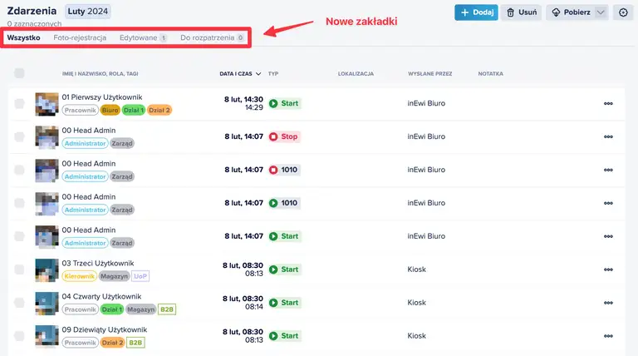Check the box for 01 Pierwszy Użytkownik
638x356 pixels.
pyautogui.click(x=19, y=103)
